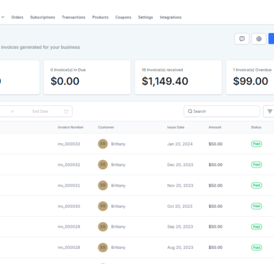
Task: Open invoice inv_000029
Action: [69, 227]
